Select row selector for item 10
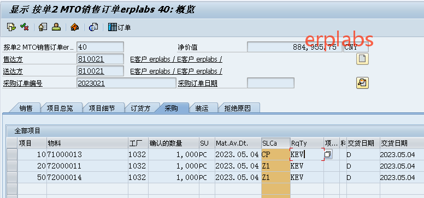 coord(12,154)
